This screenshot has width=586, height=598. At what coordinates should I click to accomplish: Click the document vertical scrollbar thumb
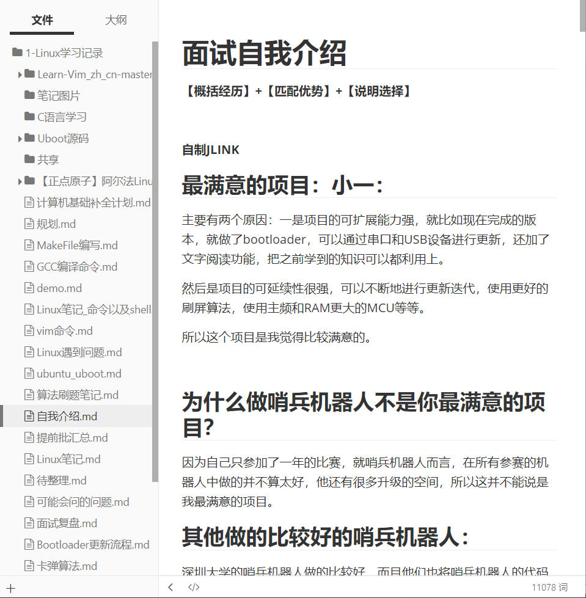click(582, 15)
